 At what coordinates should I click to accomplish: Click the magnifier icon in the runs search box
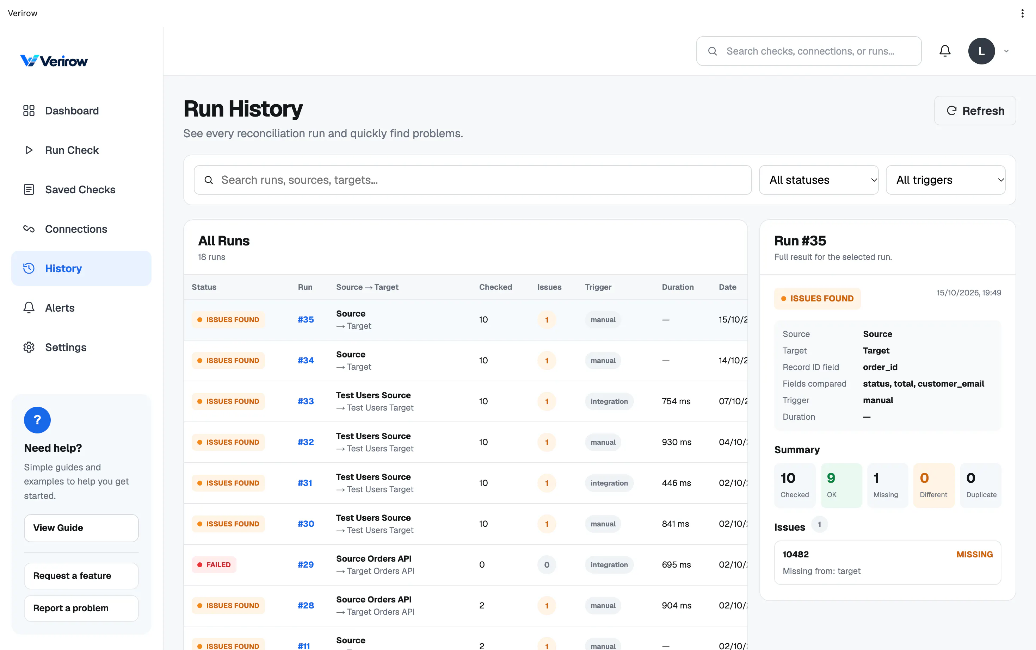(209, 180)
